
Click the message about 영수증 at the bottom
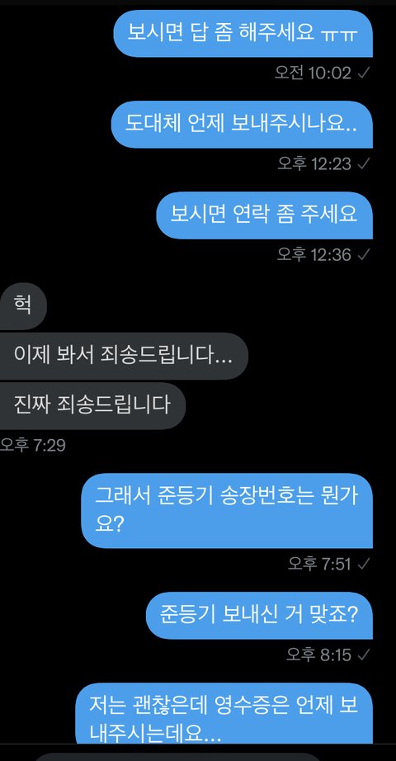pos(224,713)
